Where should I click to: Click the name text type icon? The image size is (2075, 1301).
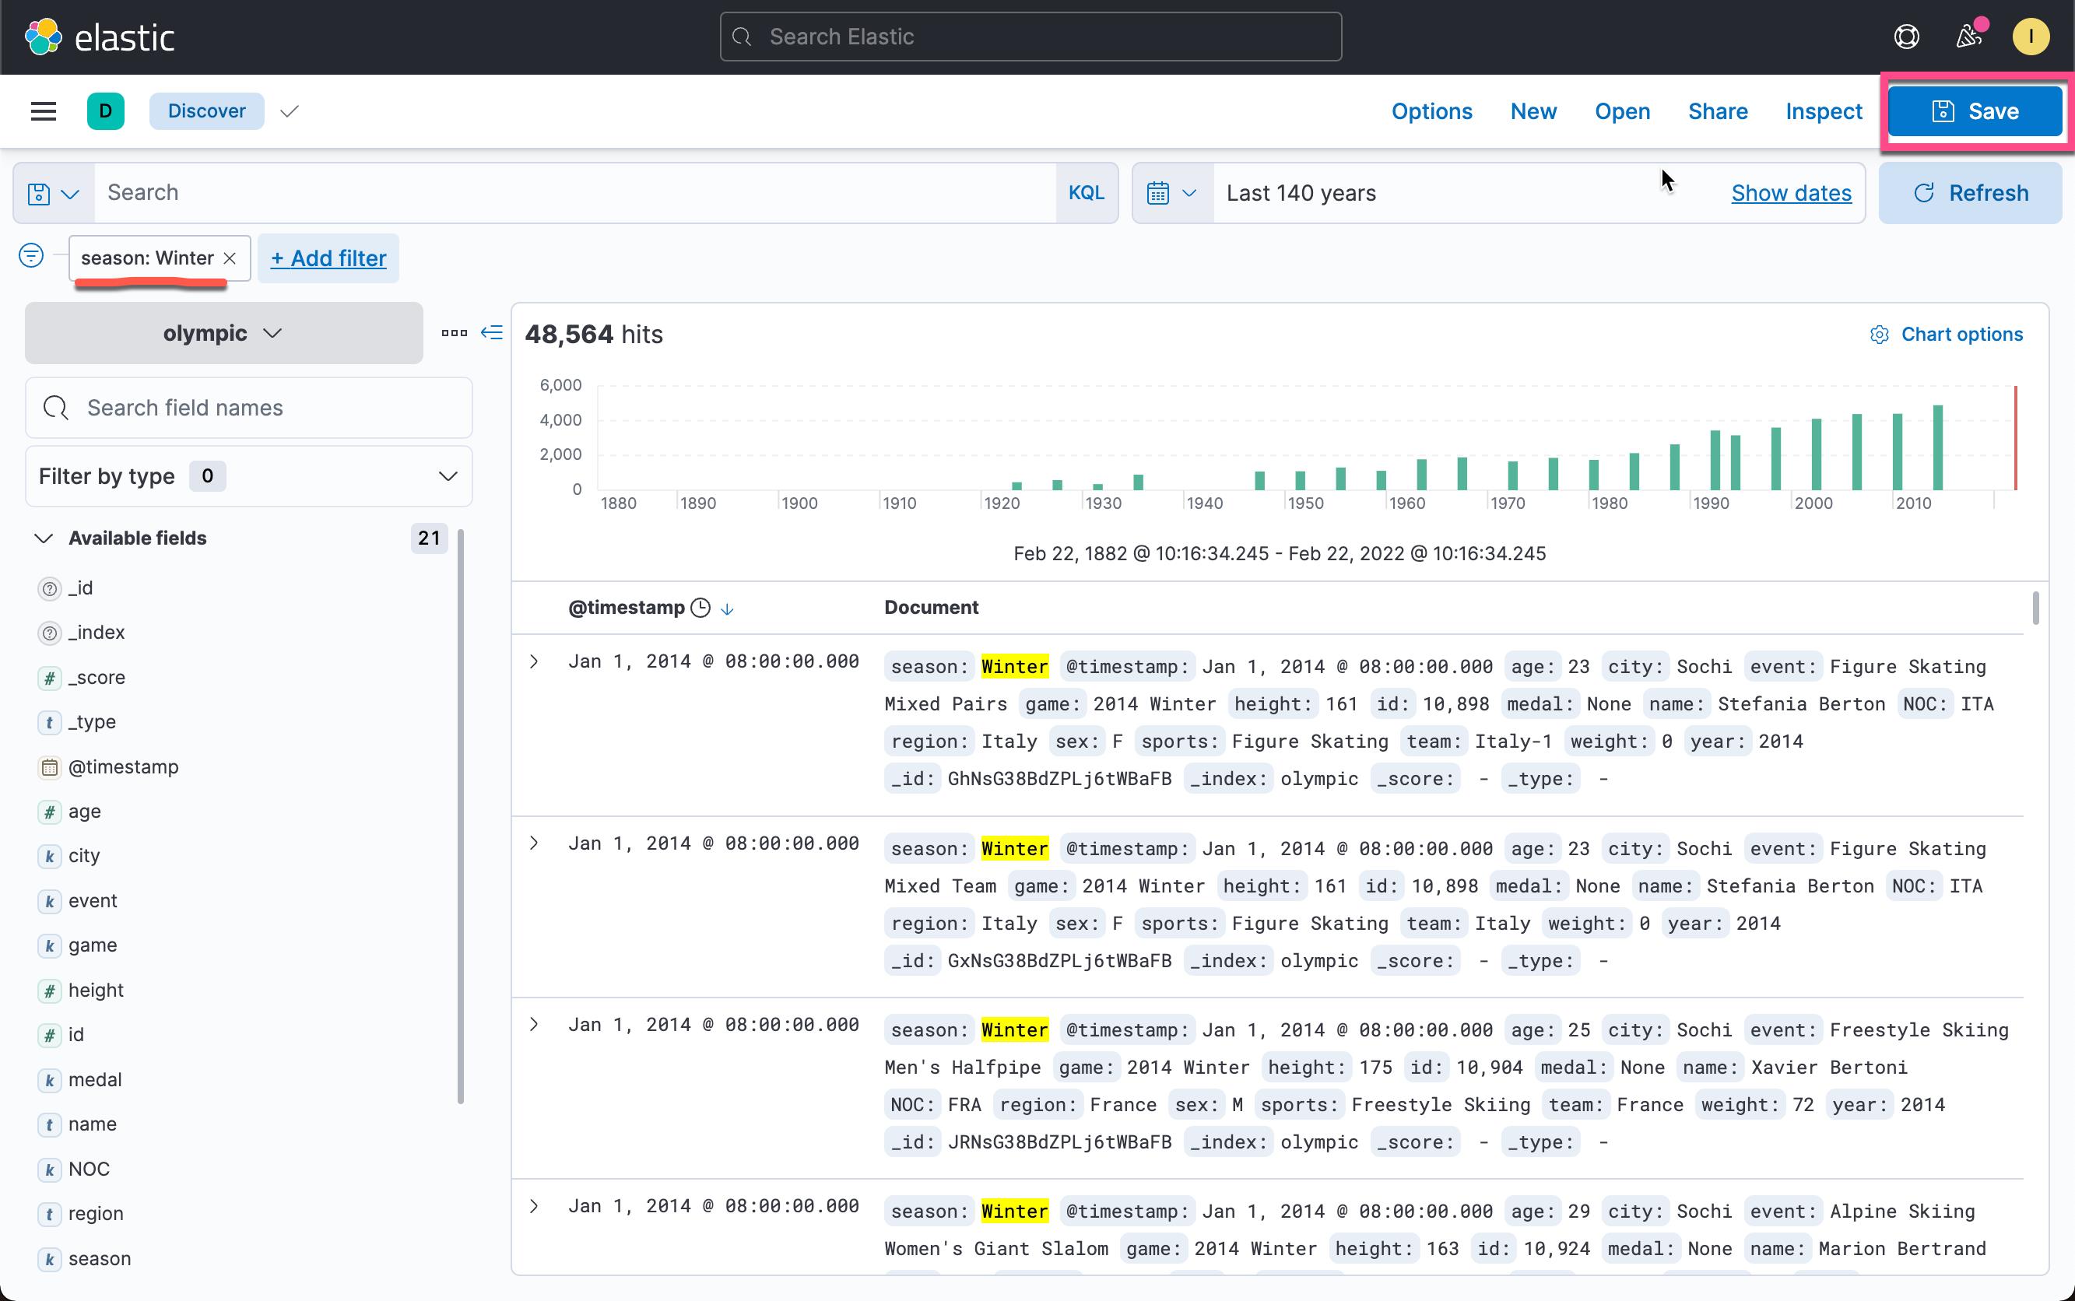(x=50, y=1125)
